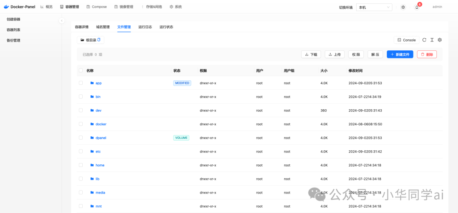Check the home folder checkbox
Viewport: 458px width, 213px height.
click(81, 165)
